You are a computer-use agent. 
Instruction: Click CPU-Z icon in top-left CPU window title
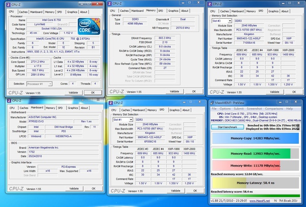(x=9, y=5)
